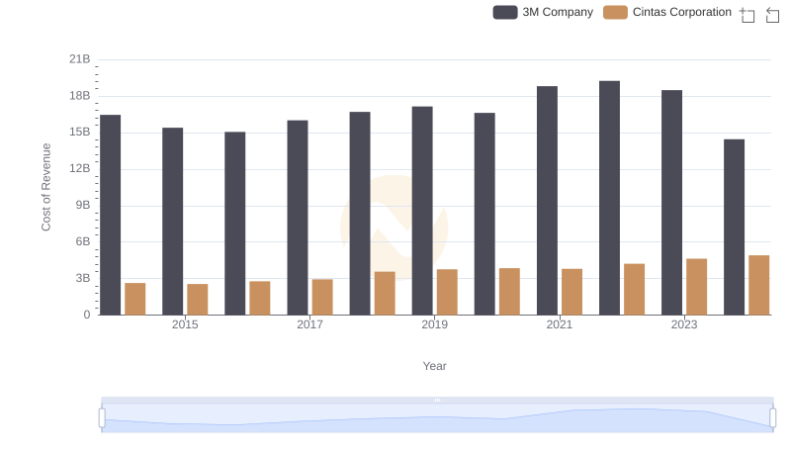Click the 3M Company bar for 2021
Viewport: 791px width, 456px height.
coord(547,201)
